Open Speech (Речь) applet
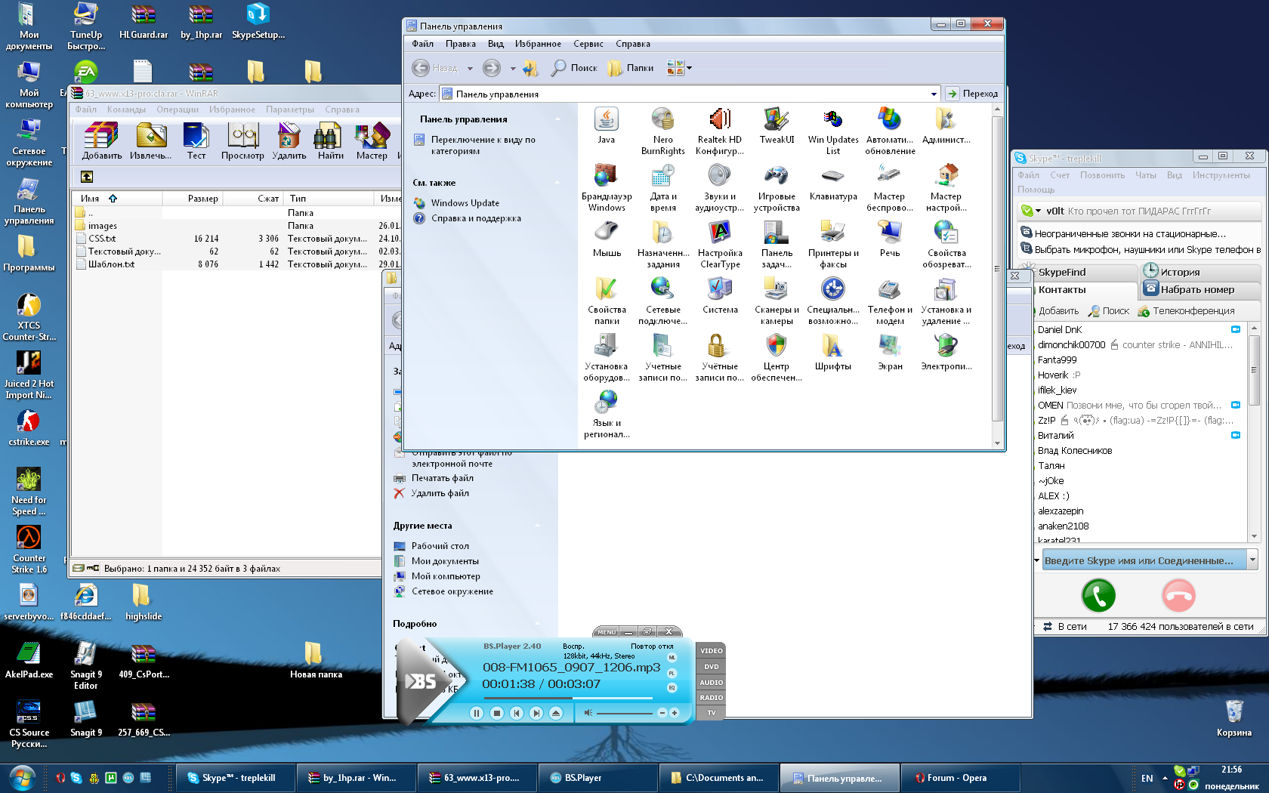The image size is (1269, 793). (x=890, y=239)
